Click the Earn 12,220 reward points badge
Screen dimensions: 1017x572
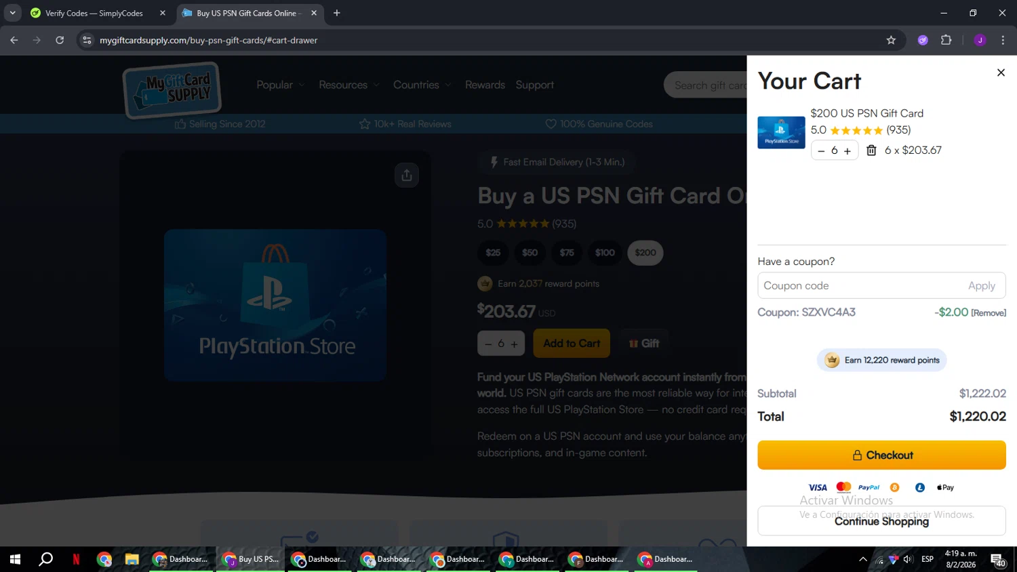pyautogui.click(x=881, y=360)
